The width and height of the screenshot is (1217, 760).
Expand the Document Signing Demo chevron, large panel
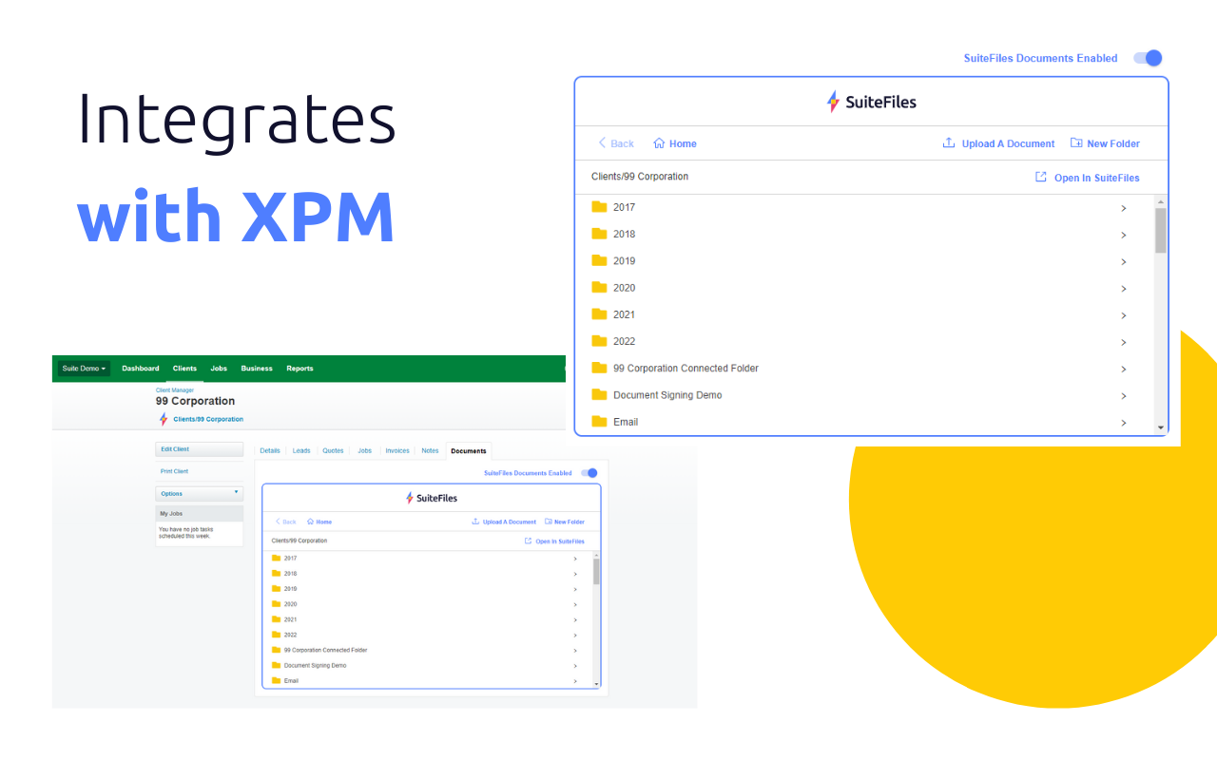tap(1124, 396)
